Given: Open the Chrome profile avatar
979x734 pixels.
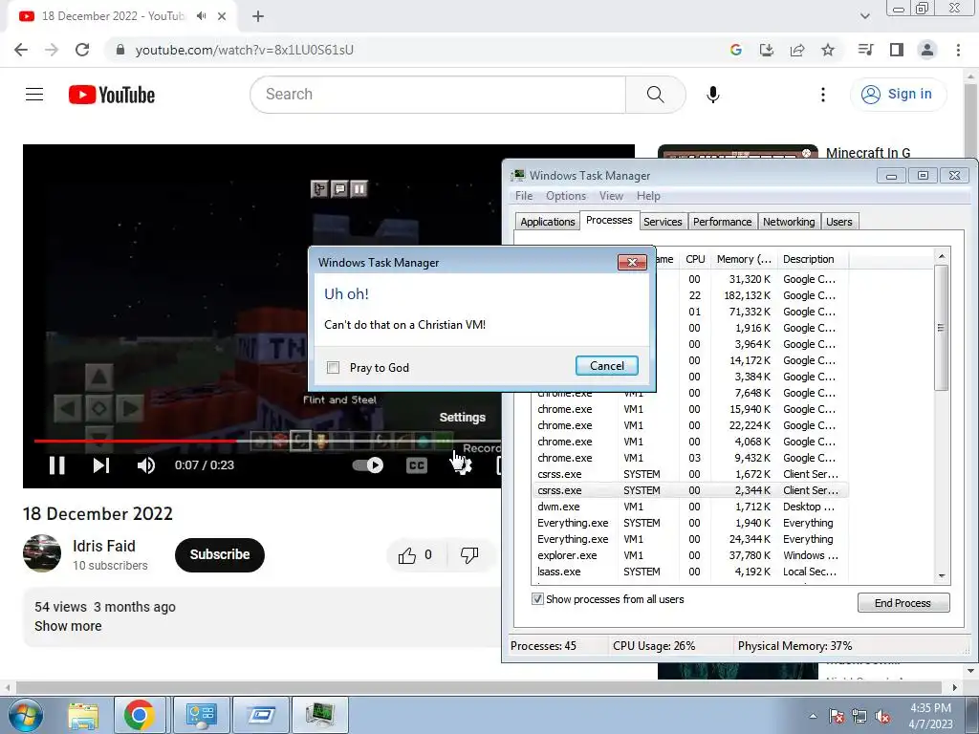Looking at the screenshot, I should point(927,50).
